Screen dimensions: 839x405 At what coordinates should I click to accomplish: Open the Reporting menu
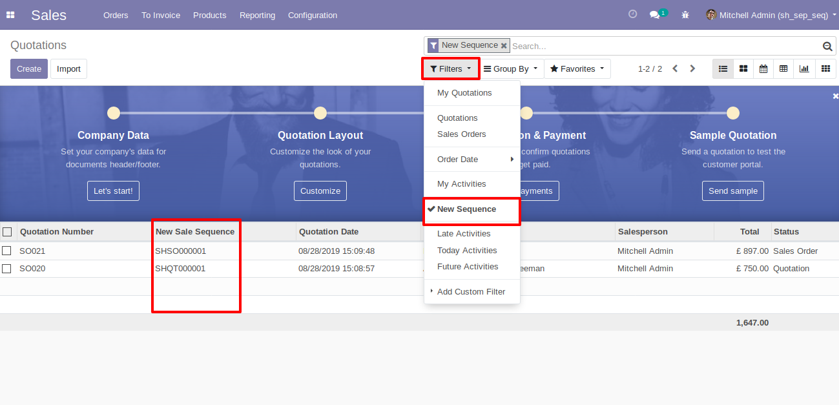257,15
